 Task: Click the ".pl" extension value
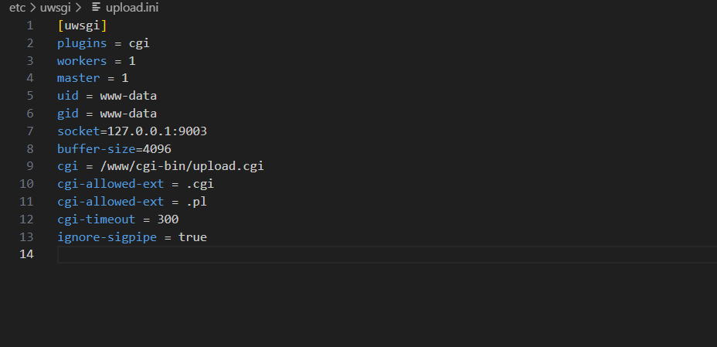coord(196,202)
